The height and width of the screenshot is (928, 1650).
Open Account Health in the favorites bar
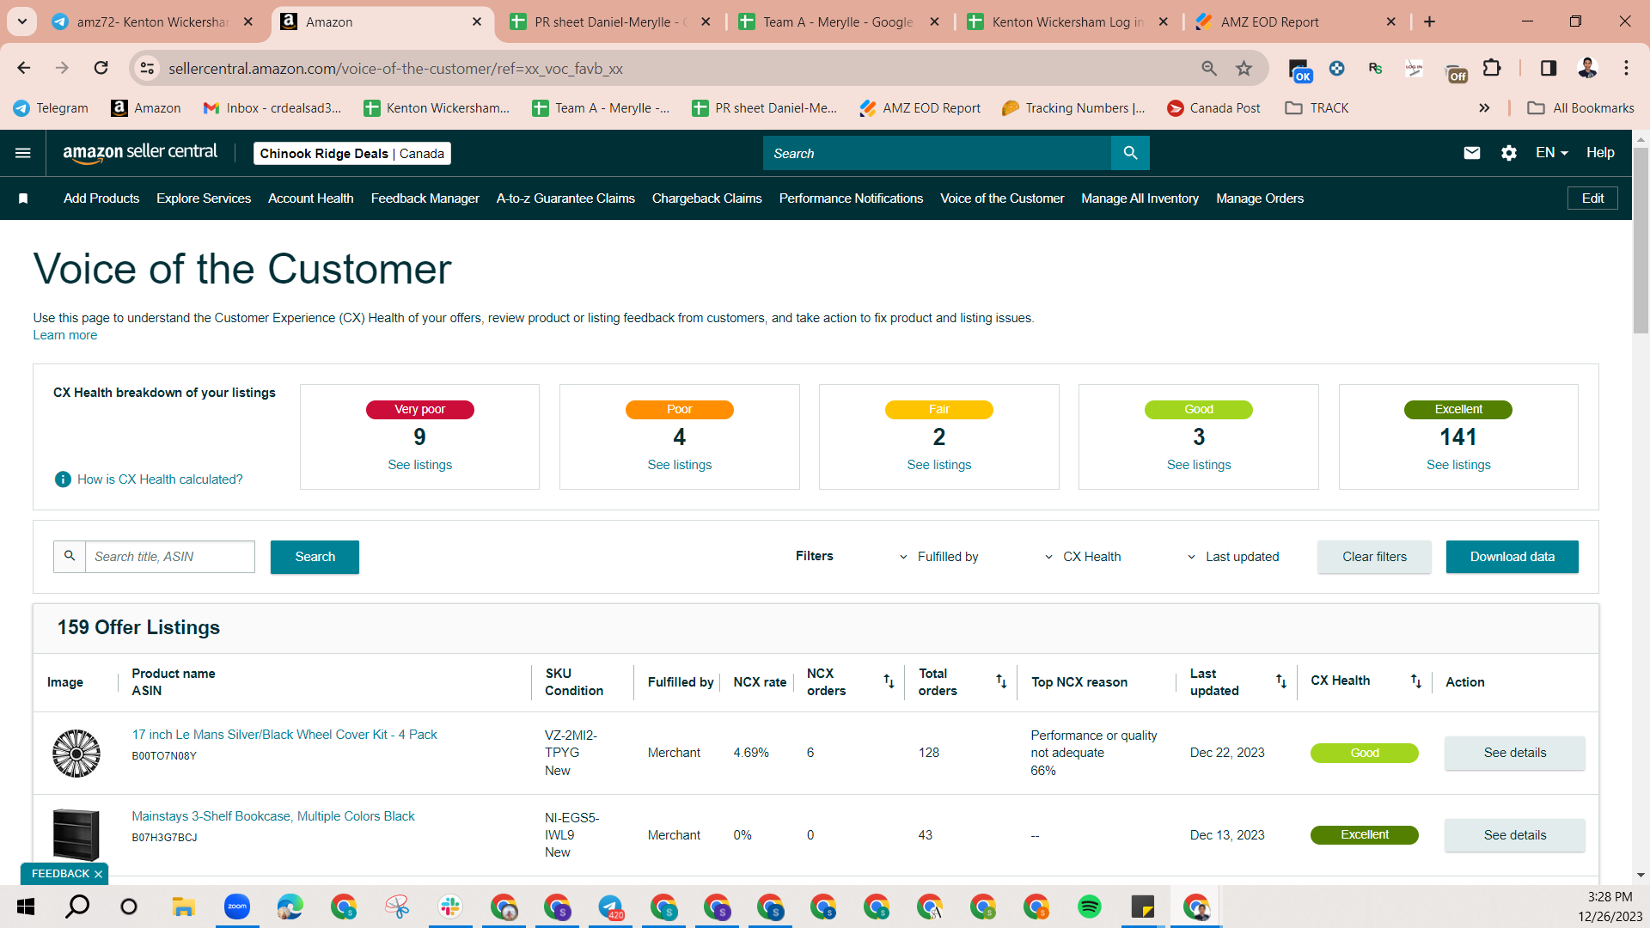311,198
